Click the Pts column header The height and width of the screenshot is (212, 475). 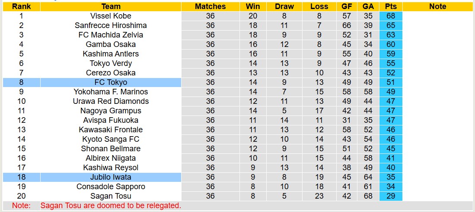click(x=391, y=6)
